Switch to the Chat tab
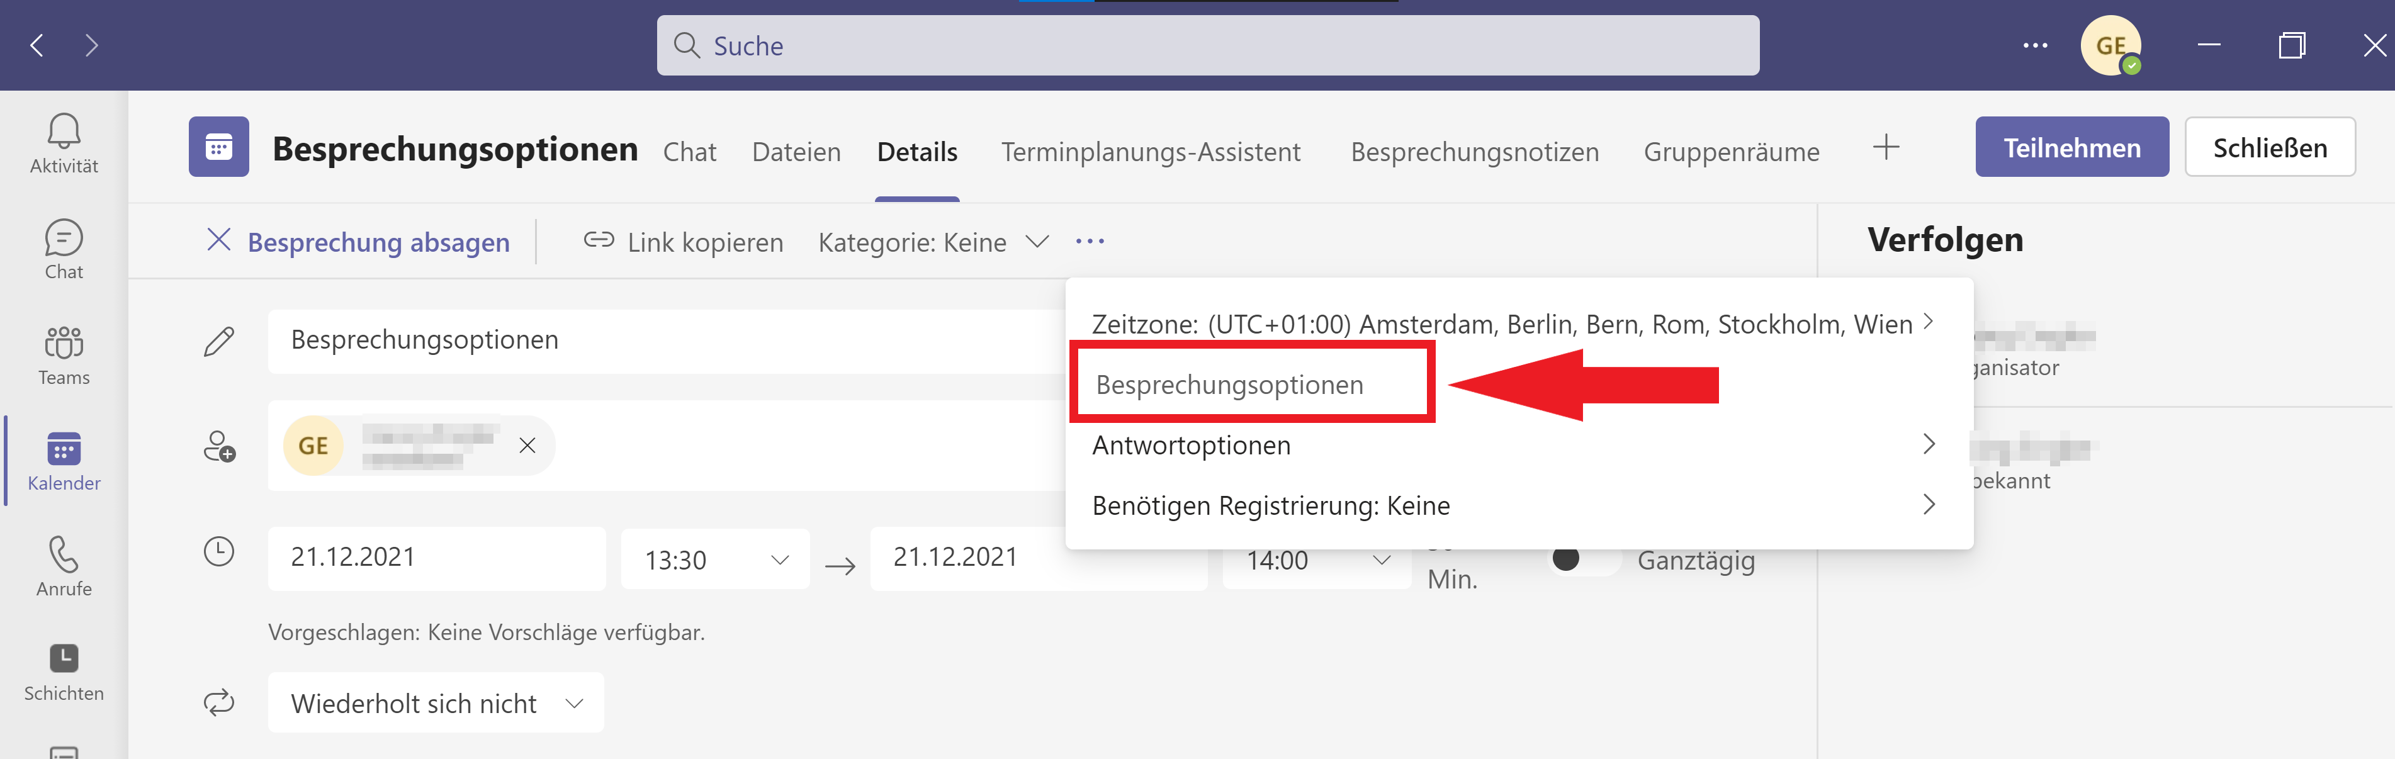The width and height of the screenshot is (2395, 759). point(690,152)
